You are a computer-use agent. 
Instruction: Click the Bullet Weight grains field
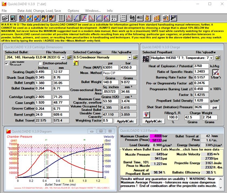111,82
